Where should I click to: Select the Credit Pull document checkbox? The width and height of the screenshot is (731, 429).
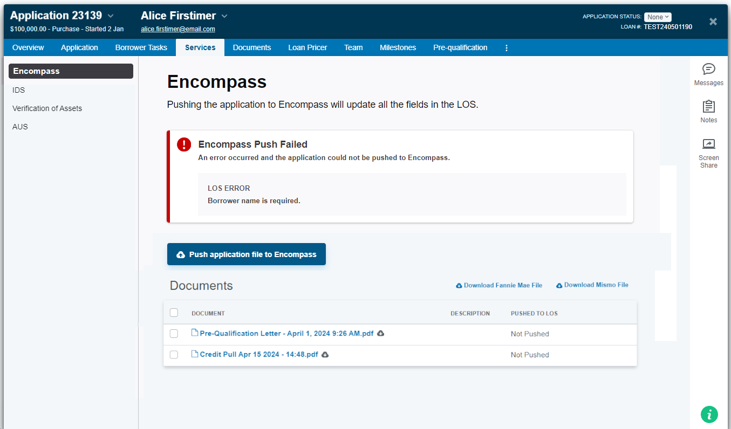coord(174,355)
